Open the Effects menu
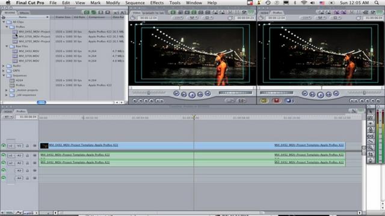The height and width of the screenshot is (216, 385). (x=156, y=2)
